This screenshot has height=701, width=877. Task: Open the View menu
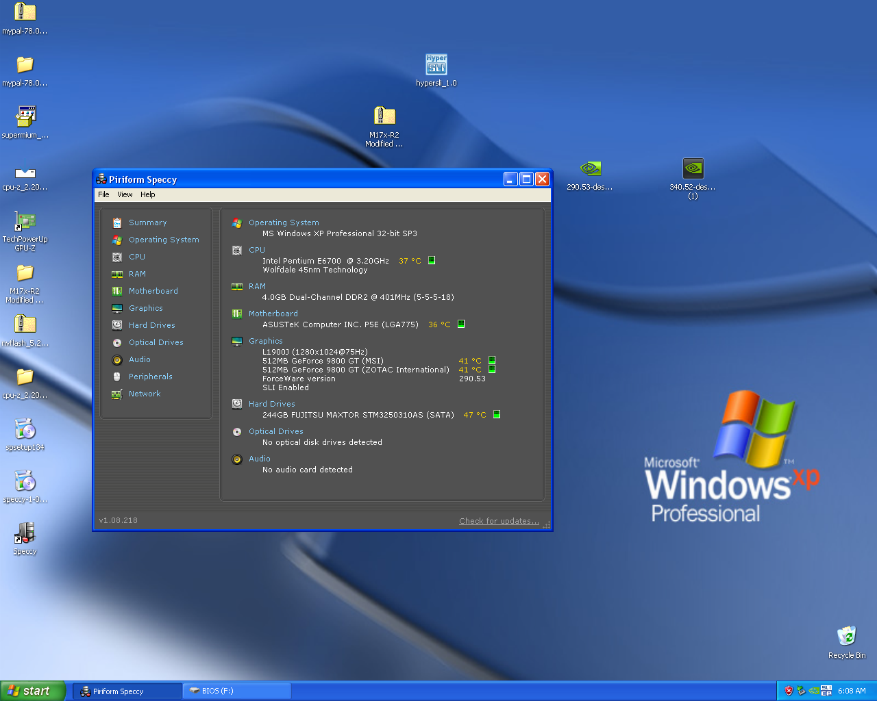125,194
